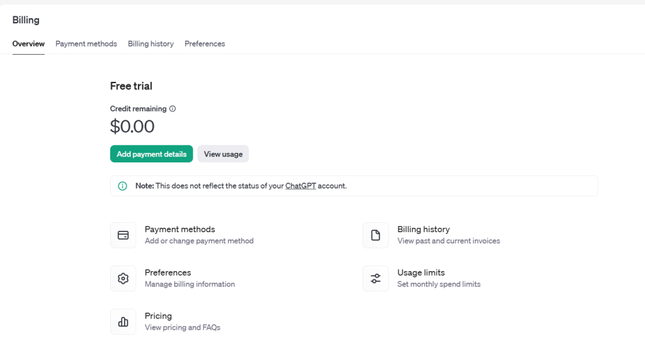The height and width of the screenshot is (353, 645).
Task: Follow the ChatGPT link in the note
Action: pyautogui.click(x=300, y=186)
